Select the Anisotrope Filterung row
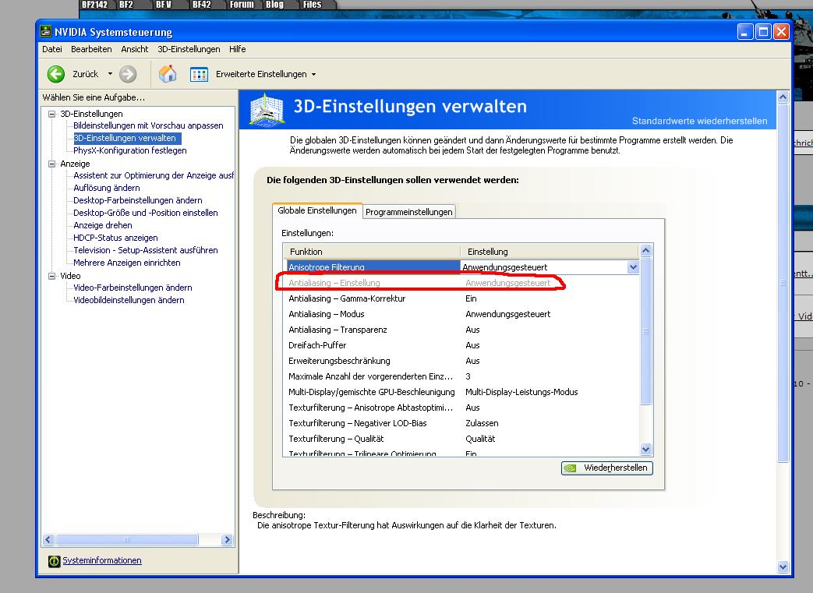The image size is (813, 593). 462,267
